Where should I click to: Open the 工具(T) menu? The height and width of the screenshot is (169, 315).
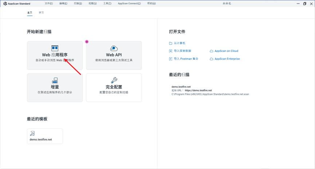(x=107, y=3)
